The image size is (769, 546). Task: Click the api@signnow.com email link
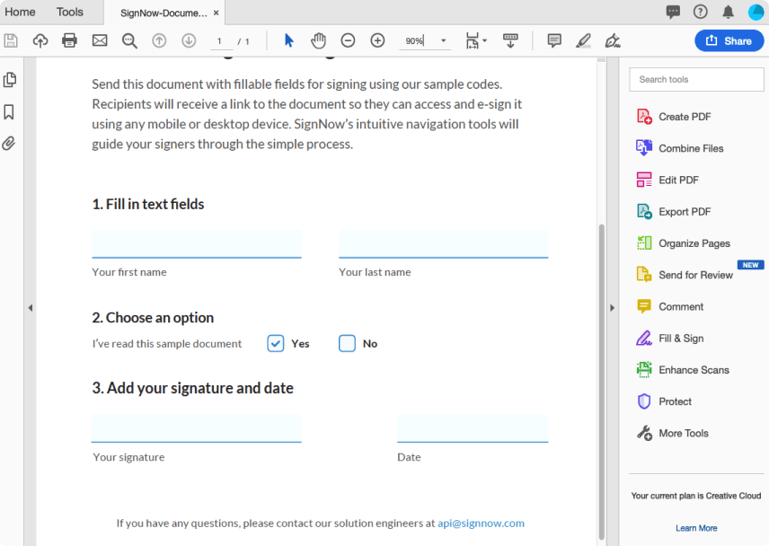point(483,523)
